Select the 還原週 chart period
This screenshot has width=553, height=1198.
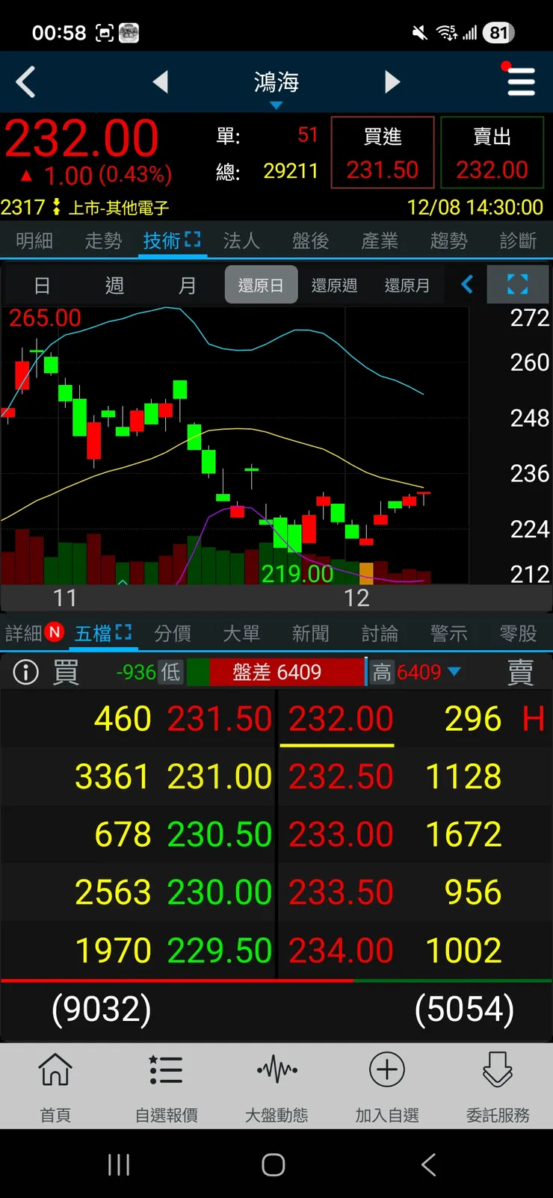[x=334, y=285]
